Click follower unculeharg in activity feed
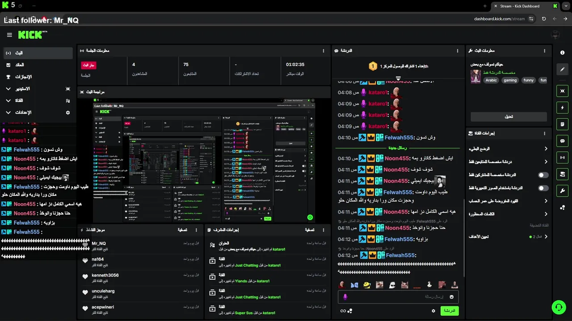Viewport: 572px width, 321px height. tap(103, 291)
